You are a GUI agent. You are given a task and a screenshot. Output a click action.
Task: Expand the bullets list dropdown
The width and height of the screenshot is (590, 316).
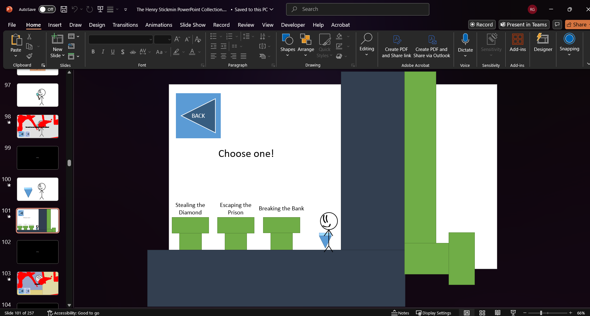point(221,36)
